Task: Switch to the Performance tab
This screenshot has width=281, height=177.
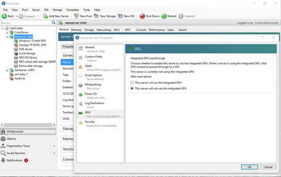Action: click(x=157, y=30)
